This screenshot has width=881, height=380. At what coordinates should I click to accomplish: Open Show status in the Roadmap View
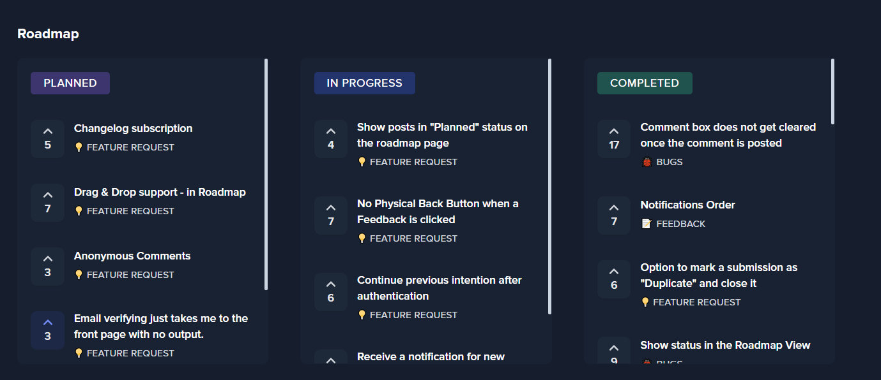(725, 345)
